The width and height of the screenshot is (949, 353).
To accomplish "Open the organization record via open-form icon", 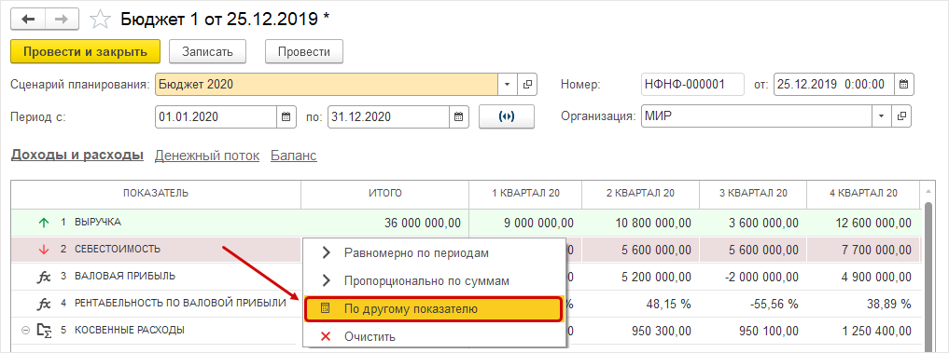I will coord(901,116).
